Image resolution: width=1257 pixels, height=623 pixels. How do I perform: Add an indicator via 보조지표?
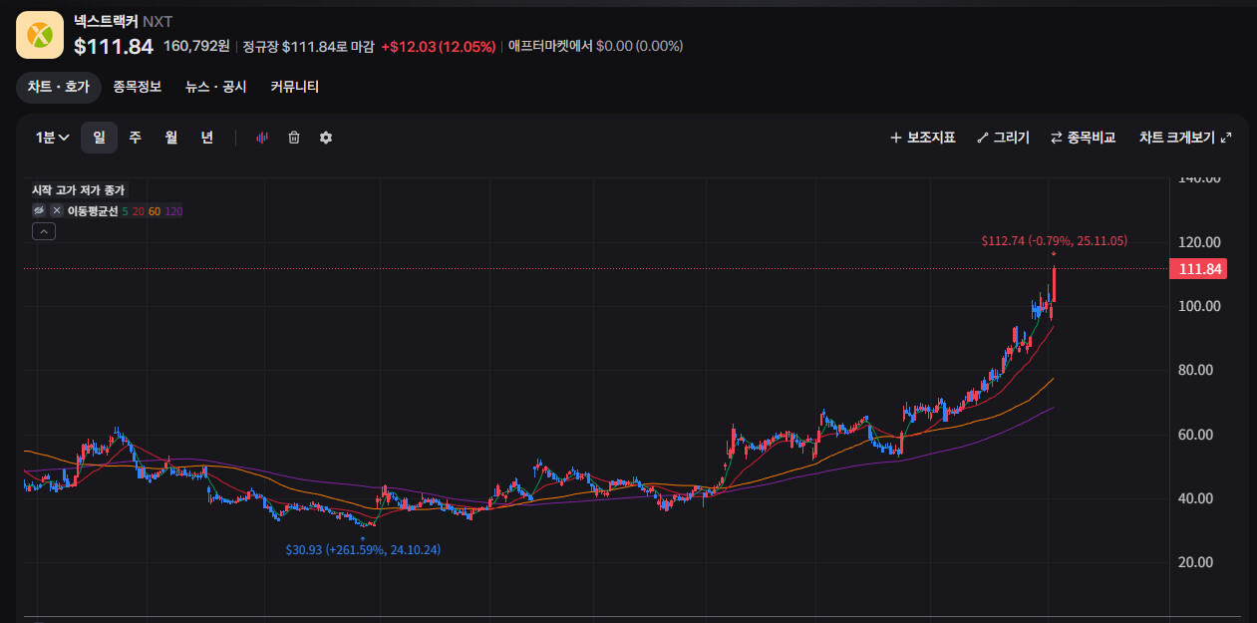point(922,138)
